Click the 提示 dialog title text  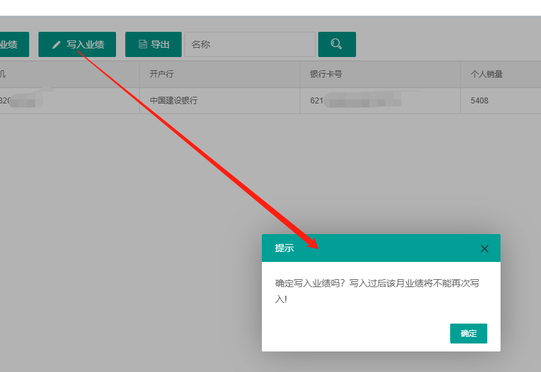tap(284, 249)
